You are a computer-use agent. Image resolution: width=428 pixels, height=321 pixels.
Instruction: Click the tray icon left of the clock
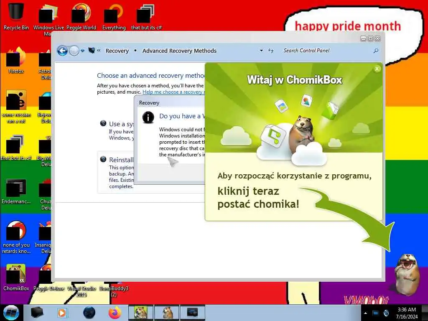[x=386, y=313]
